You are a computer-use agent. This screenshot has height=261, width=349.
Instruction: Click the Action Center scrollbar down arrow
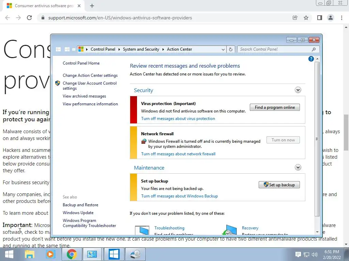click(x=317, y=232)
